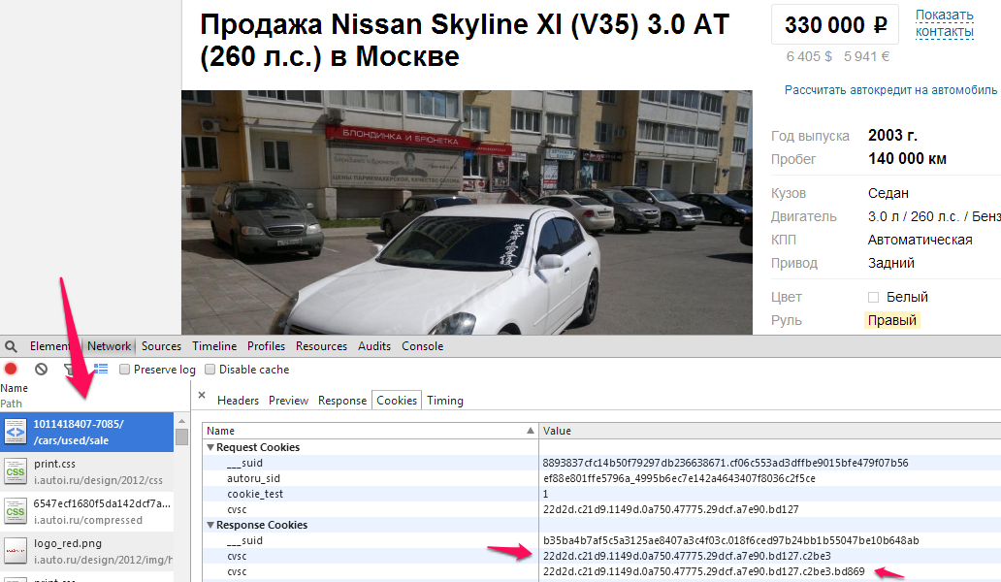Screen dimensions: 1001x582
Task: Click the DevTools search magnifier icon
Action: (x=11, y=346)
